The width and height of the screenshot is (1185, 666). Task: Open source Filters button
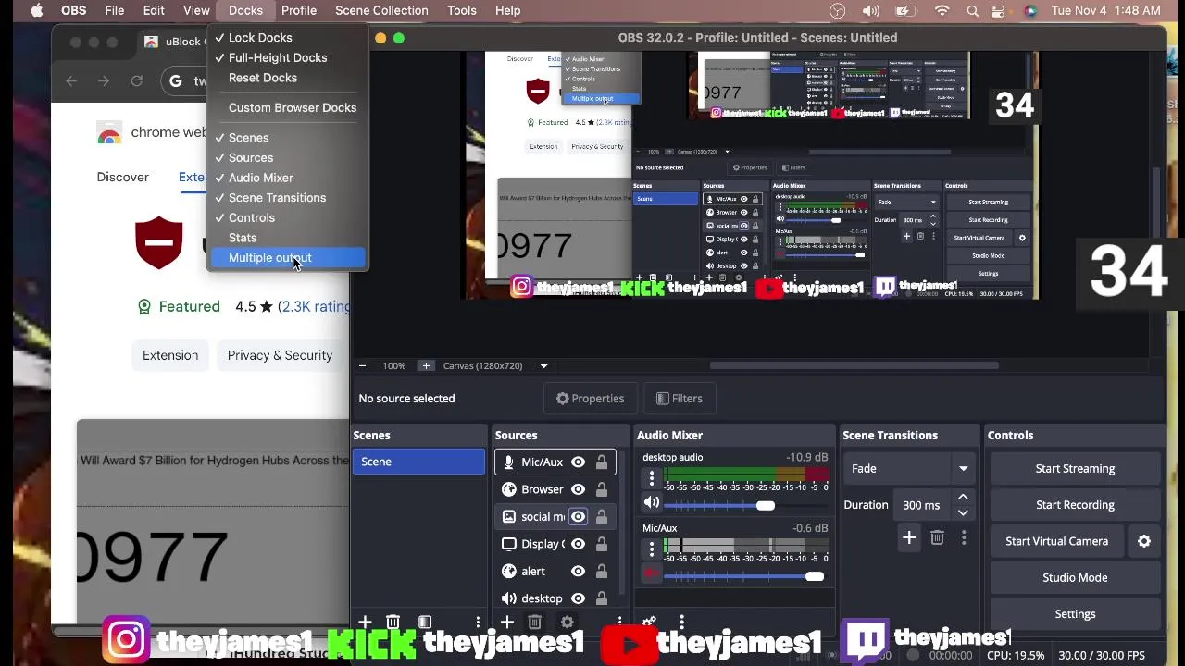(x=680, y=399)
